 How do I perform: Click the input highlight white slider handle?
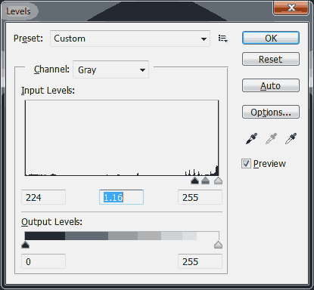click(218, 180)
